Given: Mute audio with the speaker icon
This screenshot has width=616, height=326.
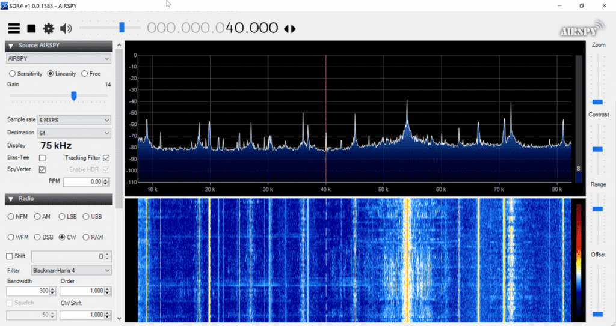Looking at the screenshot, I should click(x=66, y=28).
